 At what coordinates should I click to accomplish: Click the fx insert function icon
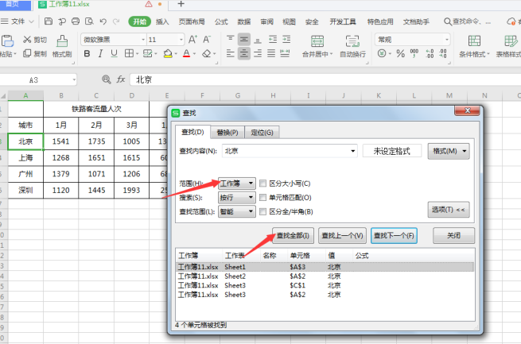pos(121,79)
